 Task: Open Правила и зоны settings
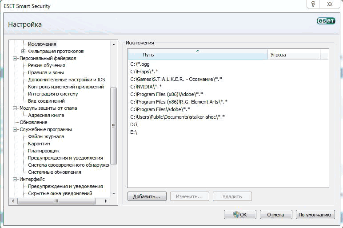coord(46,72)
